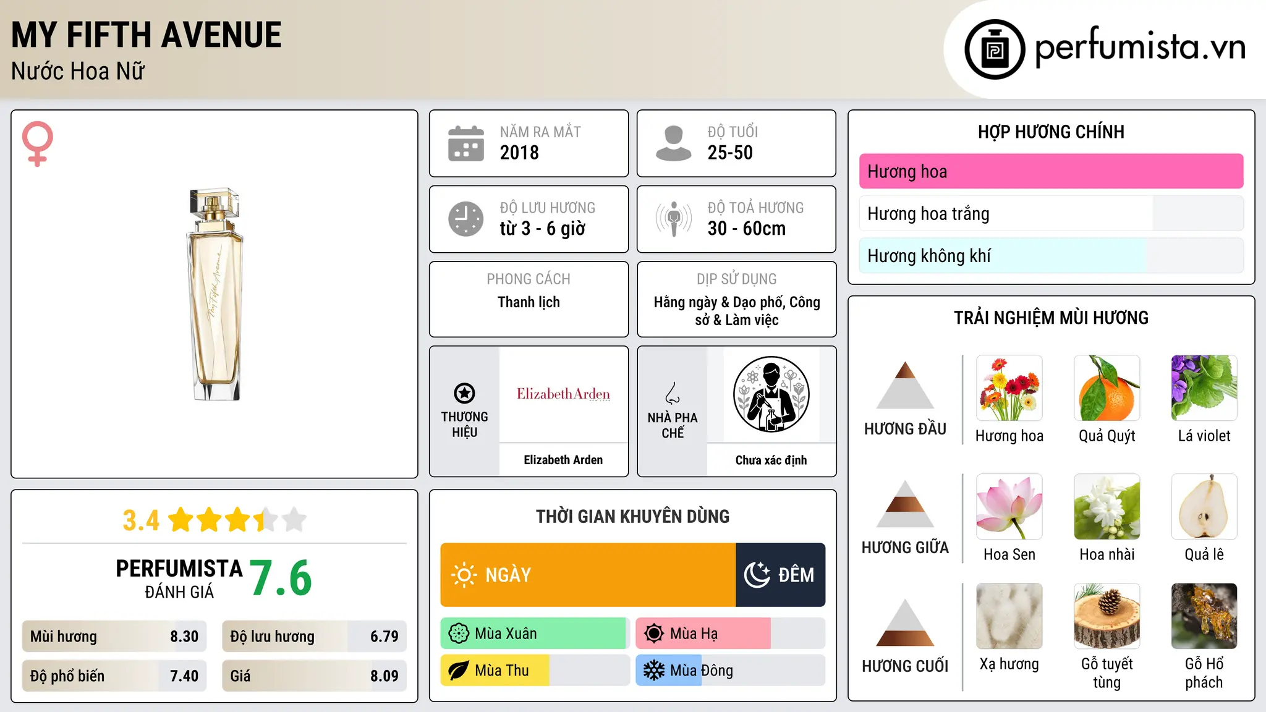Screen dimensions: 1266x712
Task: Click the star rating row next to 3.4
Action: click(237, 520)
